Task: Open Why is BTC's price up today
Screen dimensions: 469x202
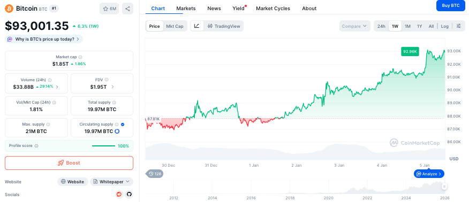Action: tap(44, 39)
